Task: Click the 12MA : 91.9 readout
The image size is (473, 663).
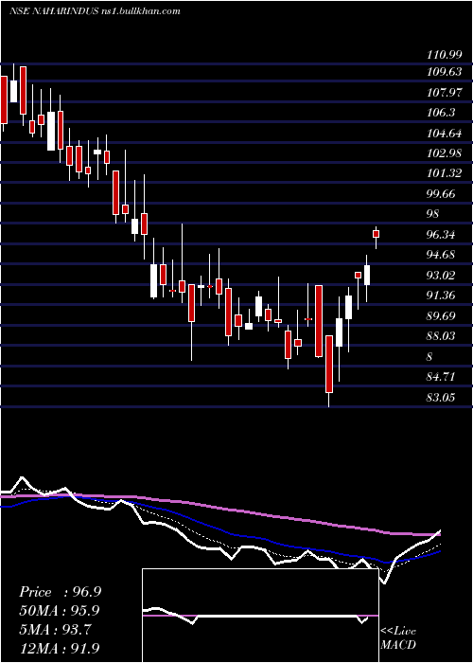Action: 60,649
